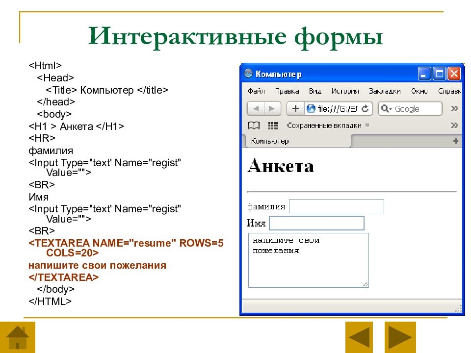
Task: Click the Google search field
Action: pos(410,109)
